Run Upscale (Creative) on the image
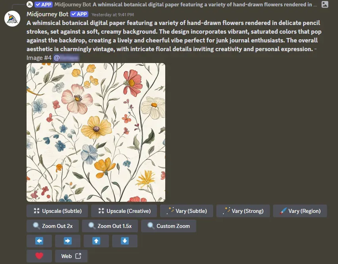This screenshot has height=264, width=338. tap(124, 211)
